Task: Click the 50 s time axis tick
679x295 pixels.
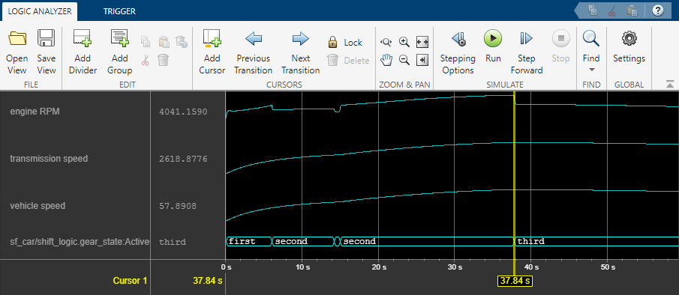Action: coord(607,267)
